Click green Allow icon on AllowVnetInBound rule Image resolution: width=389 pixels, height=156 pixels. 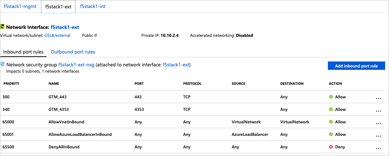tap(331, 122)
